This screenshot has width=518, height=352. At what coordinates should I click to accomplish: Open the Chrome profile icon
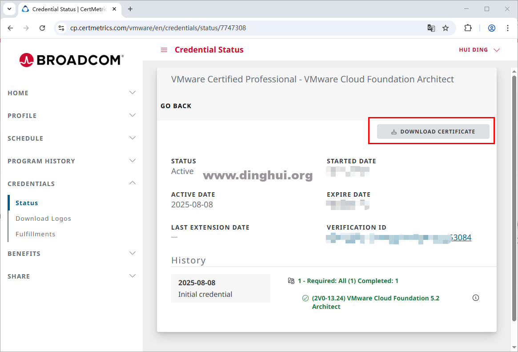pos(492,28)
